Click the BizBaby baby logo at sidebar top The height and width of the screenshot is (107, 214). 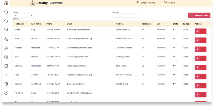[6, 3]
